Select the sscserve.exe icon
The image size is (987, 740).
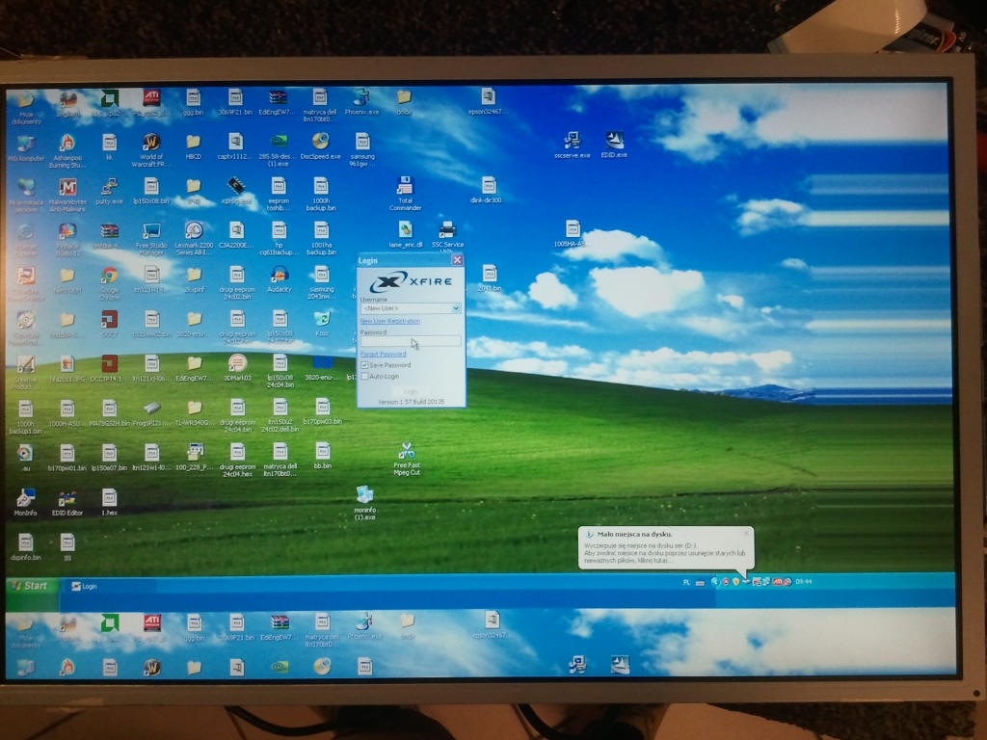[x=572, y=145]
